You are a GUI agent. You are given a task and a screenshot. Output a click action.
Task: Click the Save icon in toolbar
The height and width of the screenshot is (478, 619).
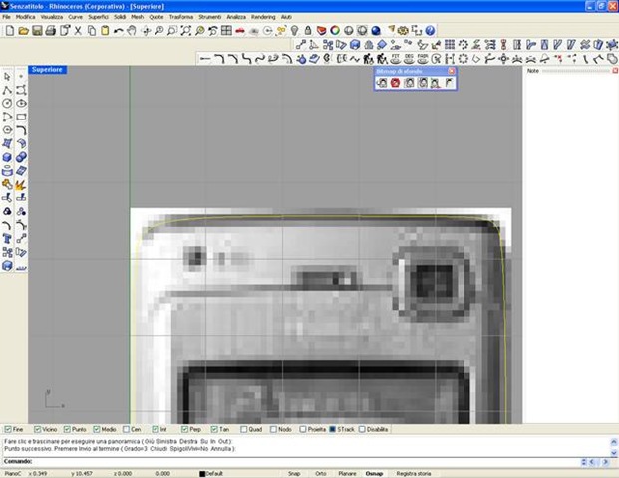[37, 31]
